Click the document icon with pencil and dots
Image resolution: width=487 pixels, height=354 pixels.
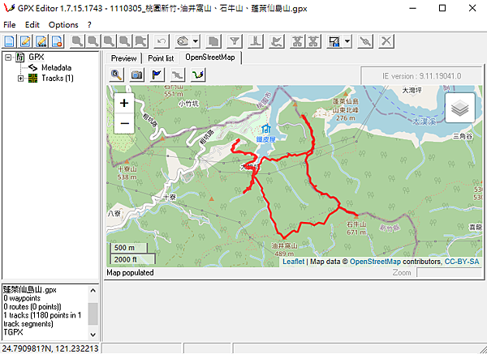pyautogui.click(x=41, y=41)
